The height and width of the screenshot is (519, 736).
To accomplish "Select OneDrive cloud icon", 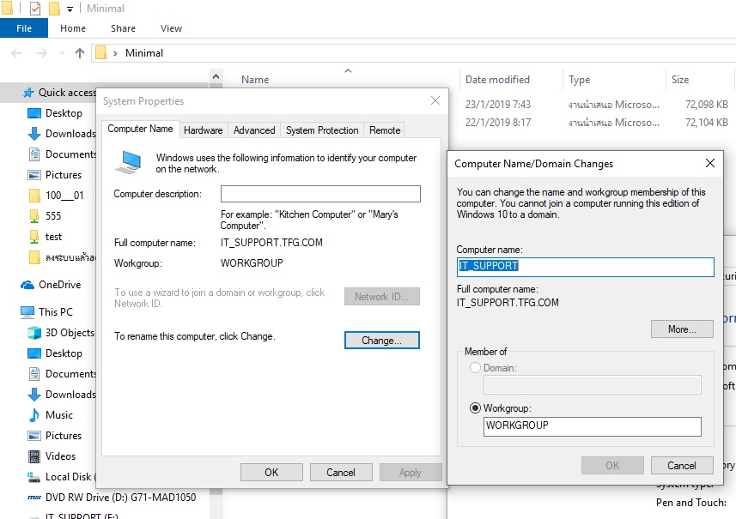I will [x=27, y=285].
